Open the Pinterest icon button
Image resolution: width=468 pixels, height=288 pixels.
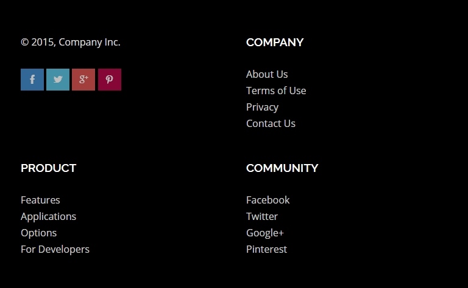110,80
